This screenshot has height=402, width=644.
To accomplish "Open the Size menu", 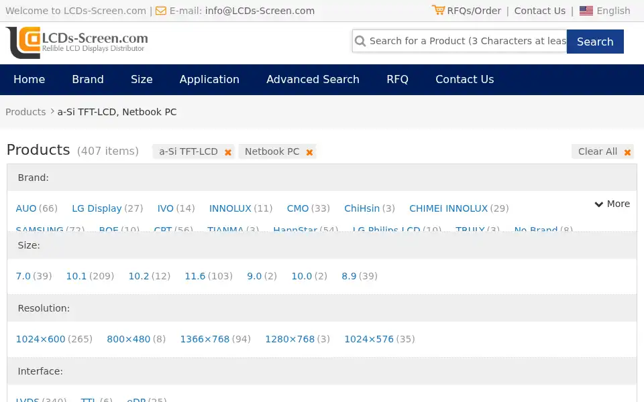I will [x=142, y=79].
